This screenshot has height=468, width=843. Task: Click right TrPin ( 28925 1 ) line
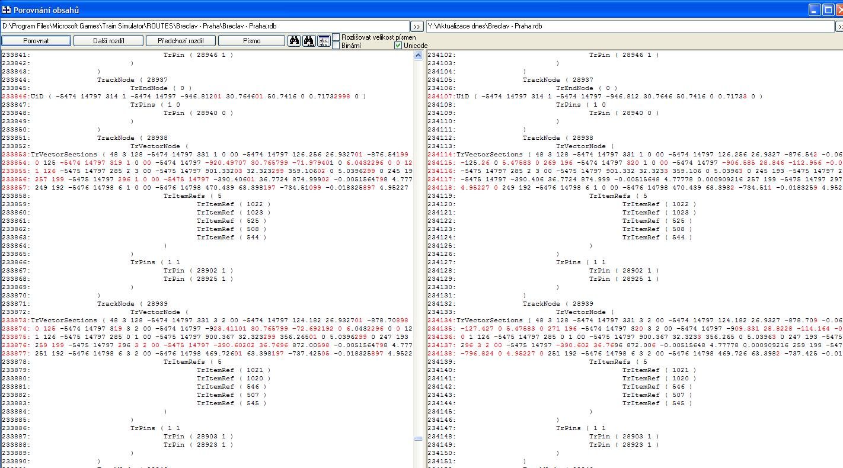624,279
